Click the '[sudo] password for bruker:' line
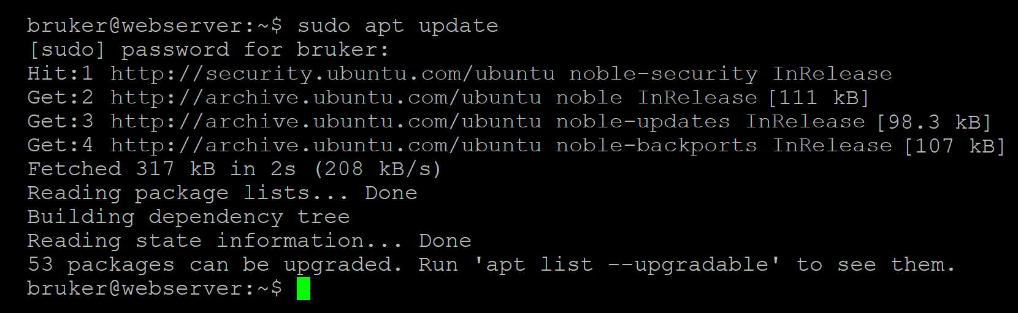The width and height of the screenshot is (1018, 313). [x=208, y=50]
